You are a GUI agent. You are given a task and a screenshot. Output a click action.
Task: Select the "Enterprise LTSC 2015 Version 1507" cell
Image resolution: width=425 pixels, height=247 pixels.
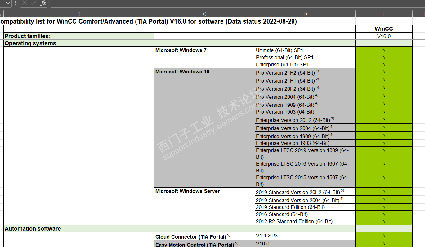(305, 181)
